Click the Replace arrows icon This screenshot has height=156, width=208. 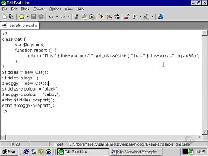[117, 17]
